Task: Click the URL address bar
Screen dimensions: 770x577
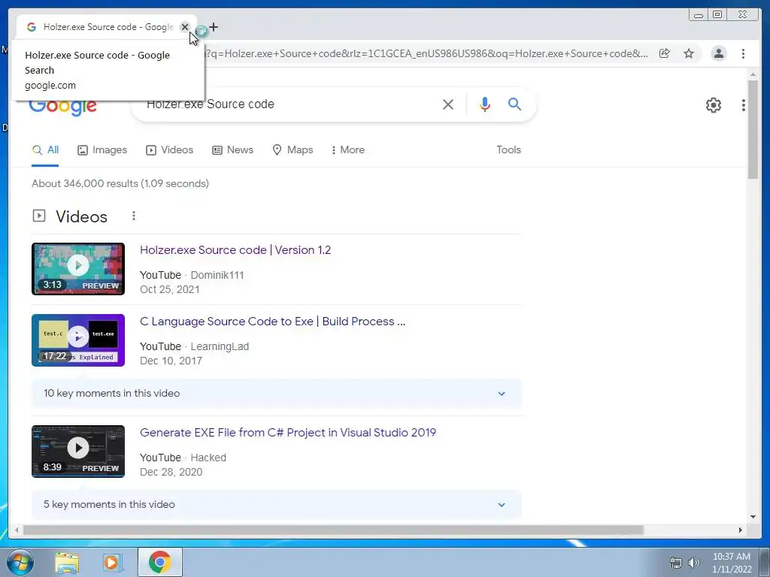Action: [426, 53]
